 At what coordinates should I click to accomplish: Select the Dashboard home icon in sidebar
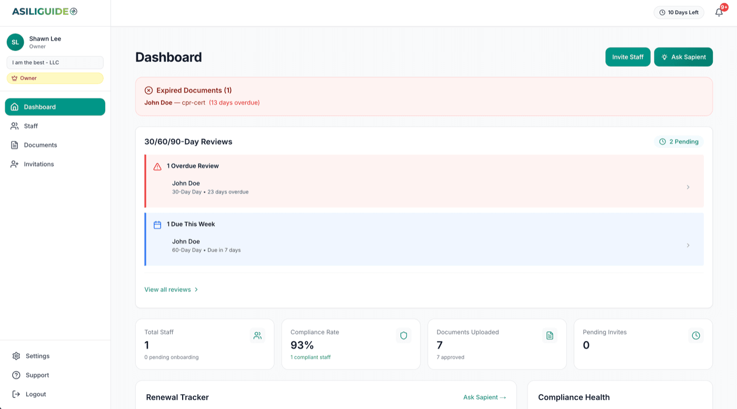click(x=14, y=107)
